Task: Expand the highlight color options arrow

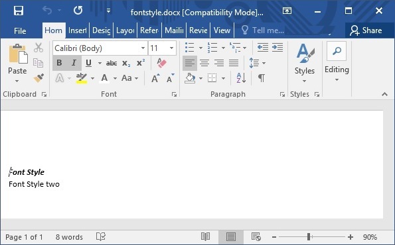Action: point(92,78)
